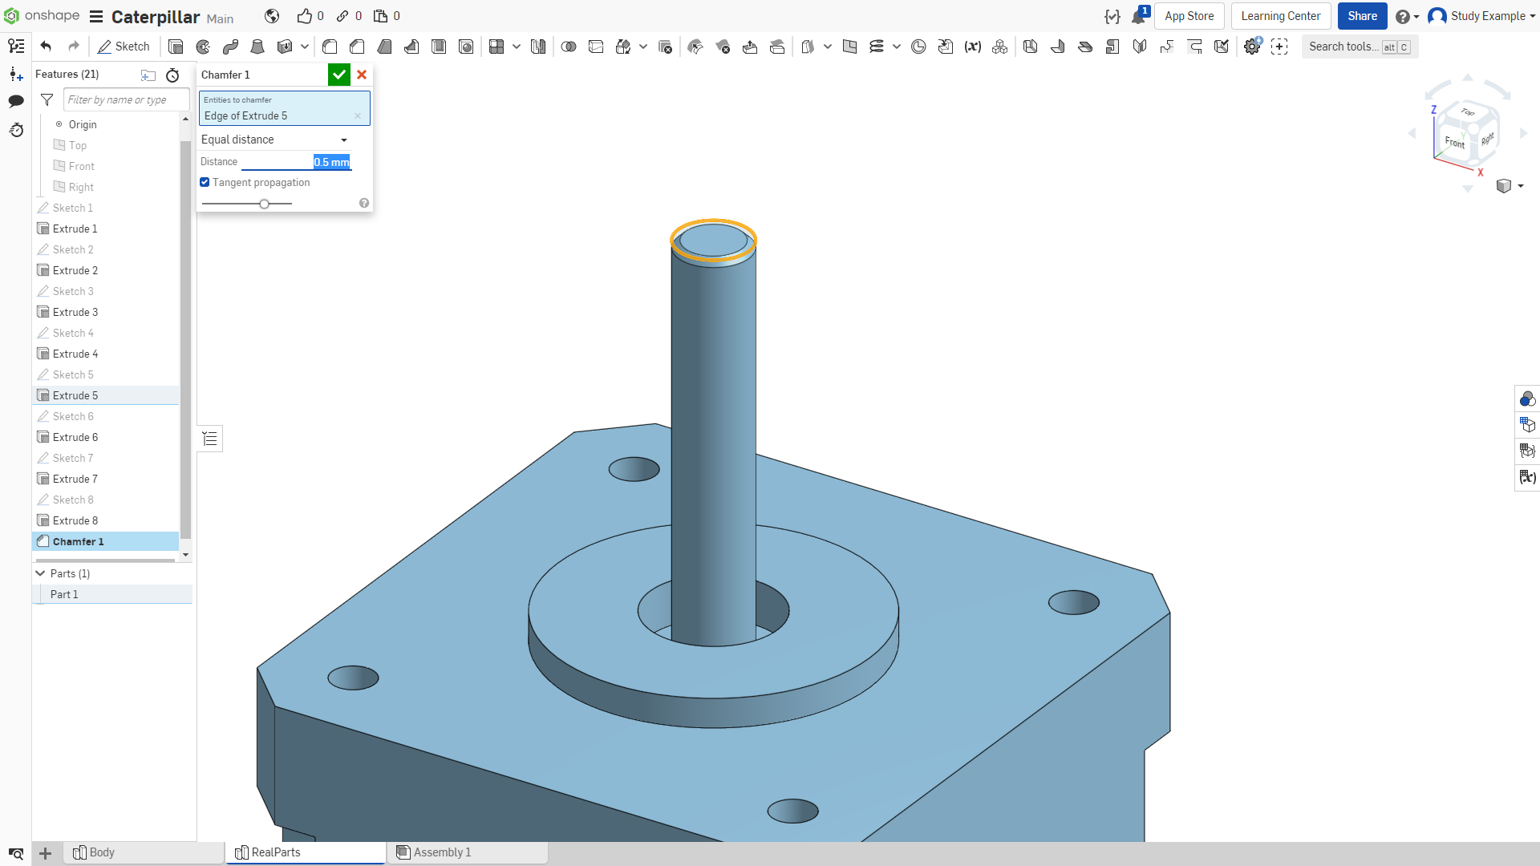Select Extrude 8 in feature list
This screenshot has width=1540, height=866.
tap(107, 520)
